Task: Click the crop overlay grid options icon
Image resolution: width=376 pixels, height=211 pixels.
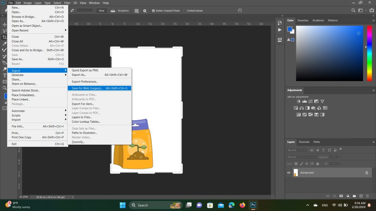Action: [137, 11]
